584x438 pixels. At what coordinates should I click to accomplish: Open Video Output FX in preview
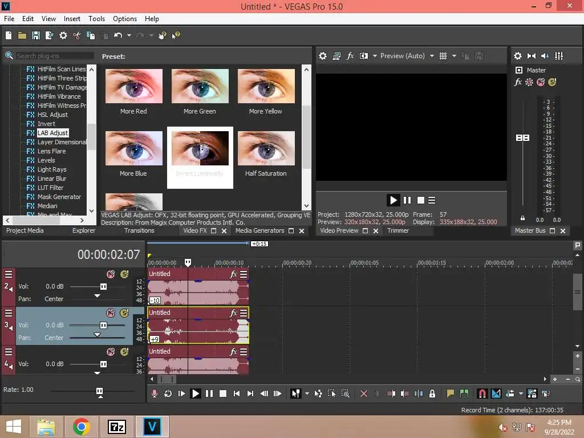(350, 56)
